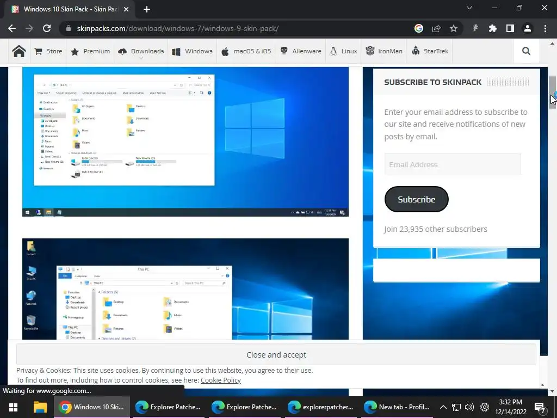Expand the Downloads menu
This screenshot has width=557, height=418.
tap(141, 52)
